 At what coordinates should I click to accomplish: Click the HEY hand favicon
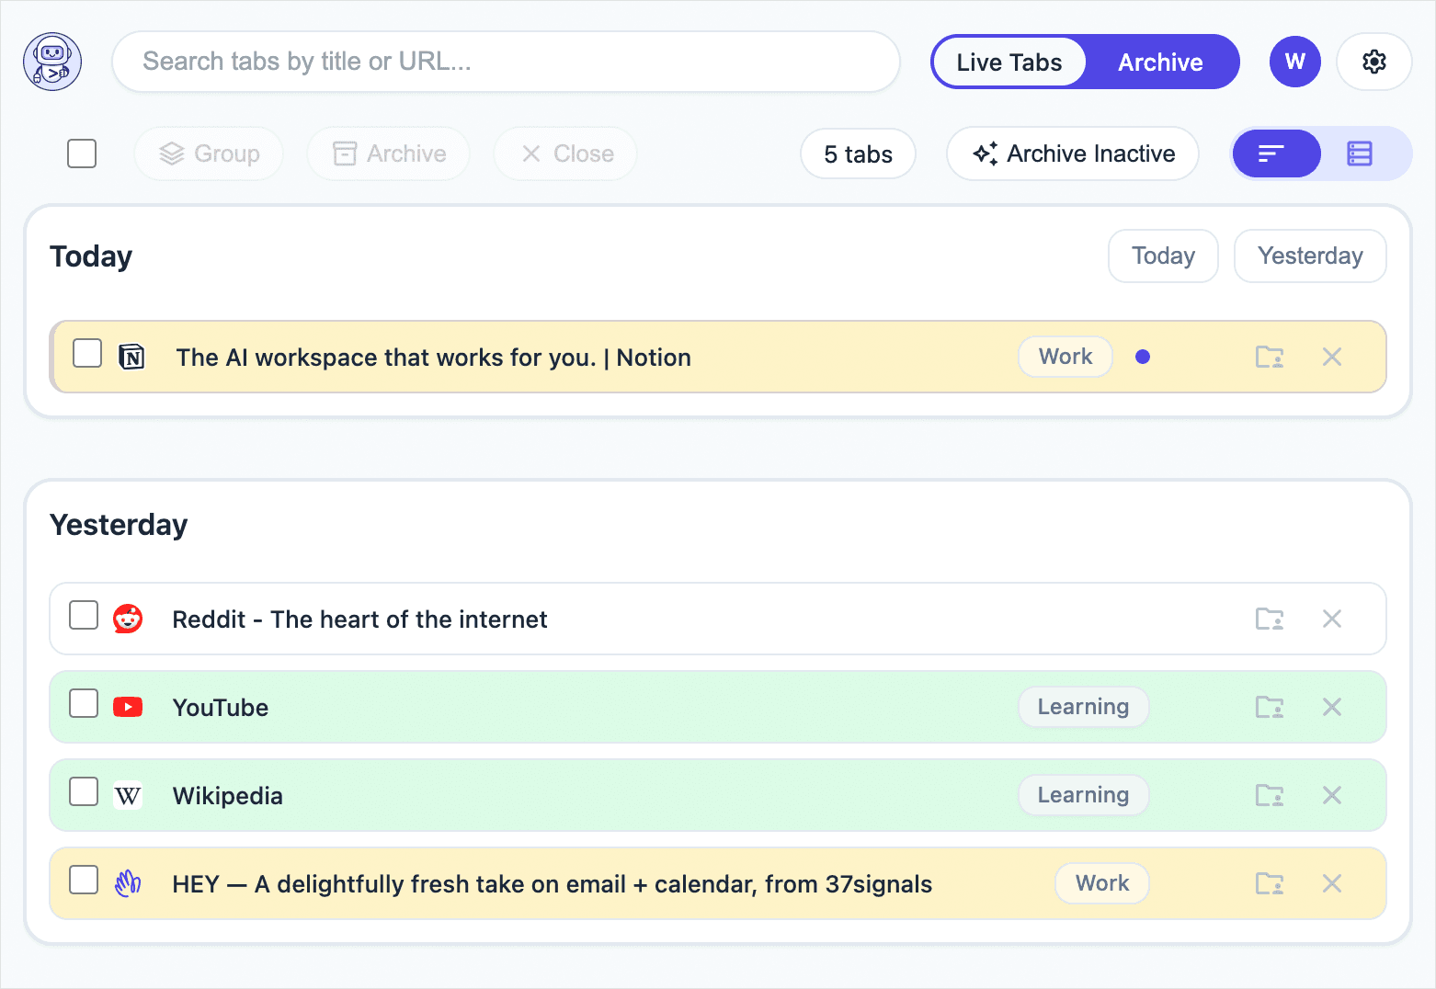click(x=128, y=883)
